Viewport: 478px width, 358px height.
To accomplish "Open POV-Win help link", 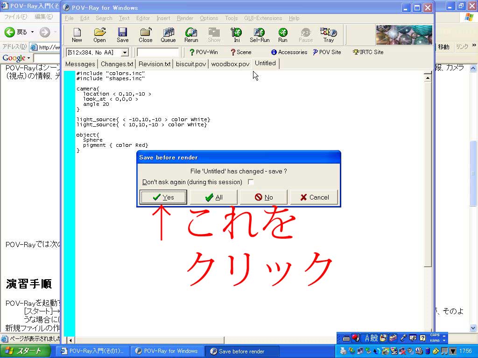I will (x=204, y=52).
